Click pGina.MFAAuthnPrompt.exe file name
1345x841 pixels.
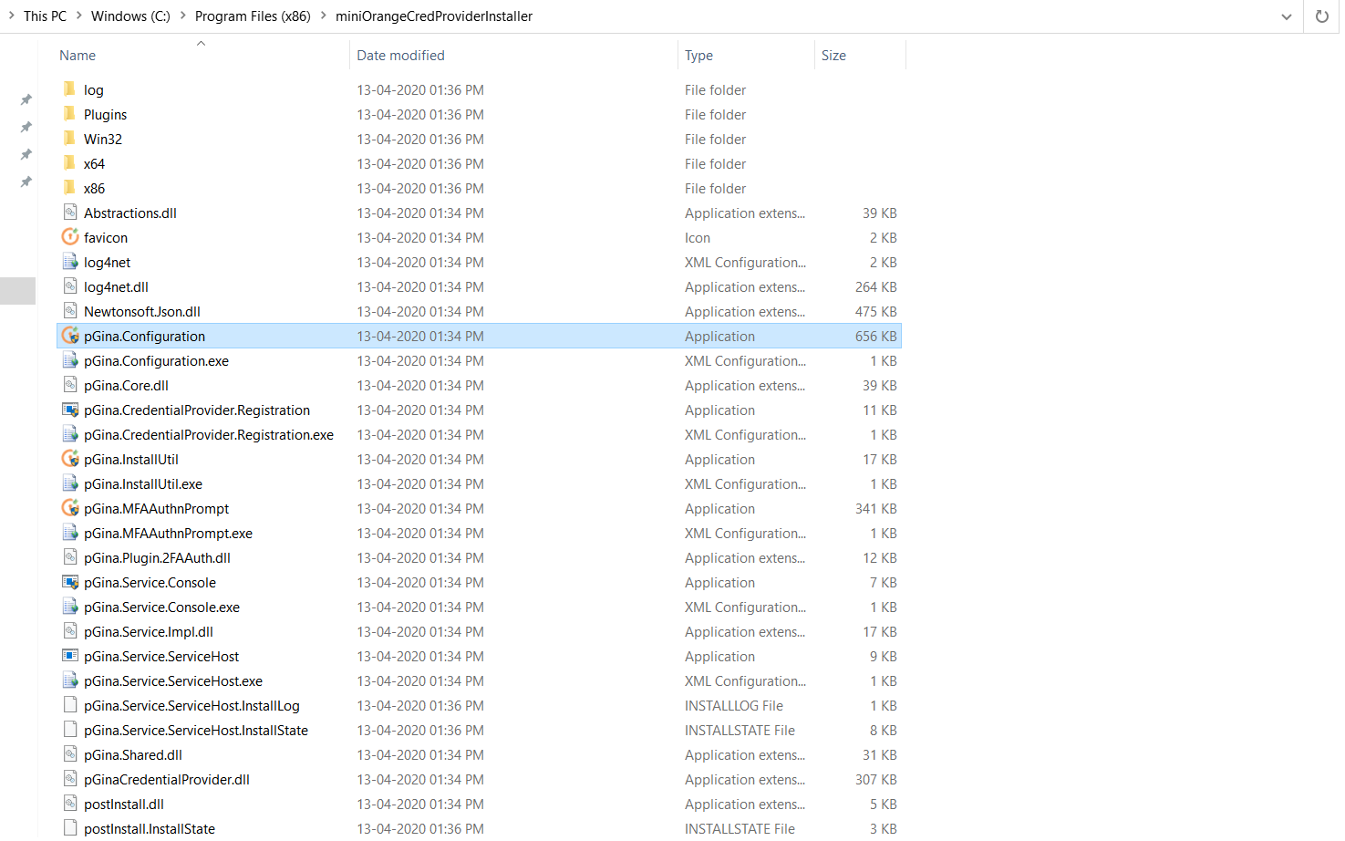tap(169, 534)
